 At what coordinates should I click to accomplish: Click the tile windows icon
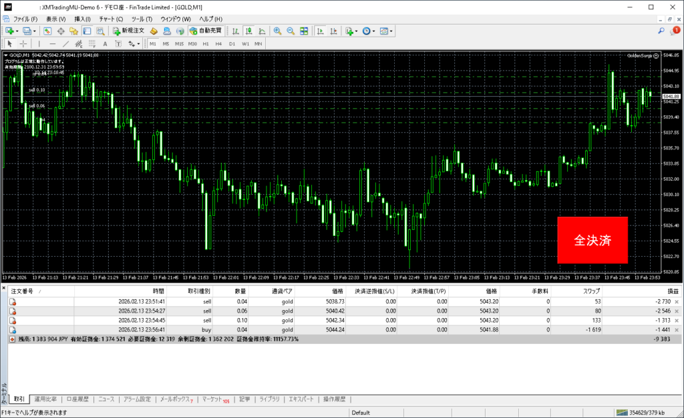pos(304,31)
